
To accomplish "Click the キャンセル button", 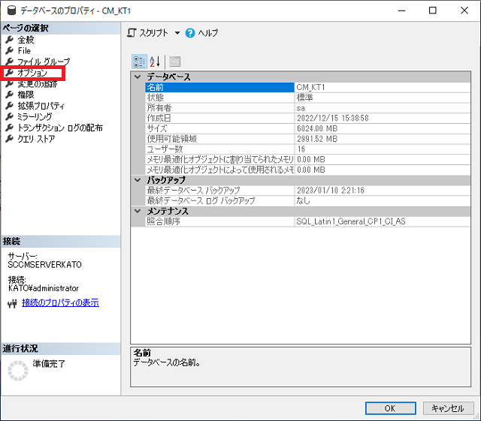I will (x=448, y=408).
